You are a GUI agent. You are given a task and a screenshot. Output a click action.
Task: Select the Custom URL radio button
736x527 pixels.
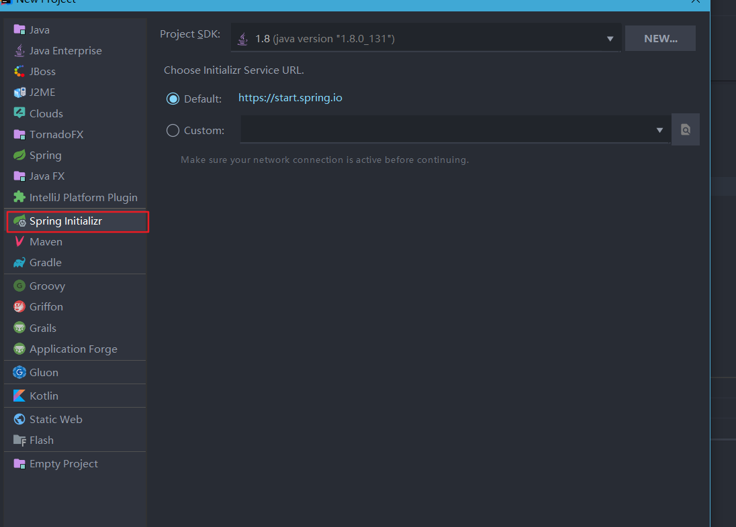click(173, 130)
